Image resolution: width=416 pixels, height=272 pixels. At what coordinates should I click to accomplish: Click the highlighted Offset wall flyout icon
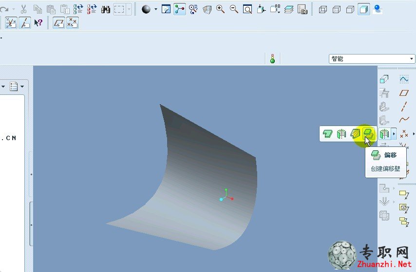(x=369, y=133)
